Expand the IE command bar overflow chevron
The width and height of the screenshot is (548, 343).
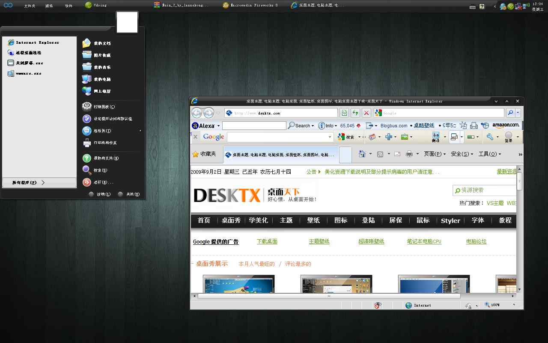click(520, 154)
